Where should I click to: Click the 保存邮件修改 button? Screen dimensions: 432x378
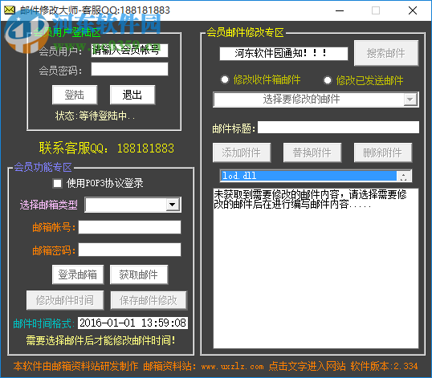[149, 300]
